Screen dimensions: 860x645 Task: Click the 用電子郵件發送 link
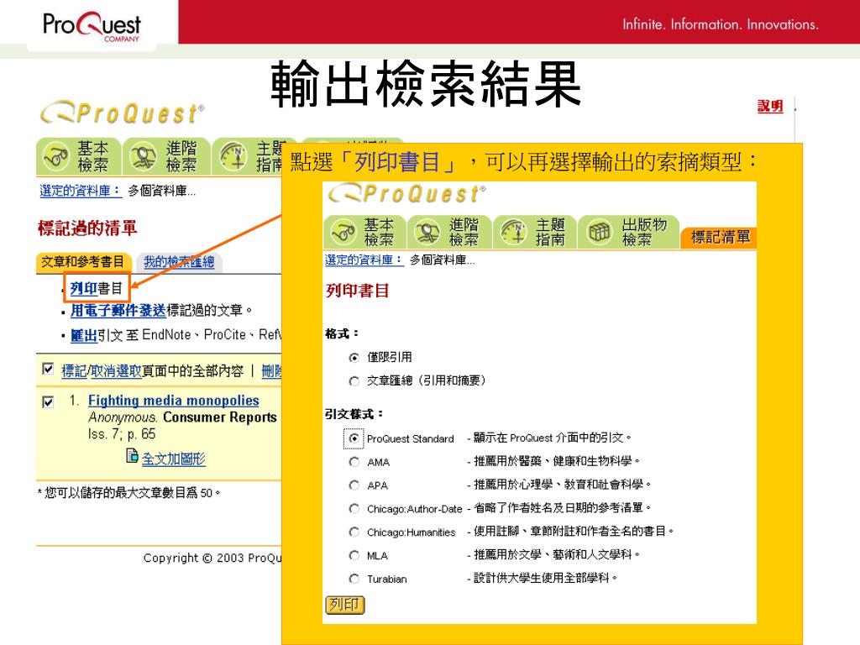118,311
